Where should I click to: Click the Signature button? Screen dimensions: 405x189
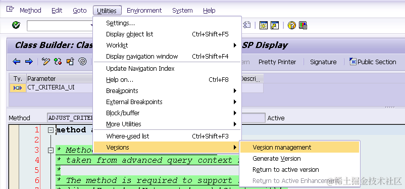[323, 62]
